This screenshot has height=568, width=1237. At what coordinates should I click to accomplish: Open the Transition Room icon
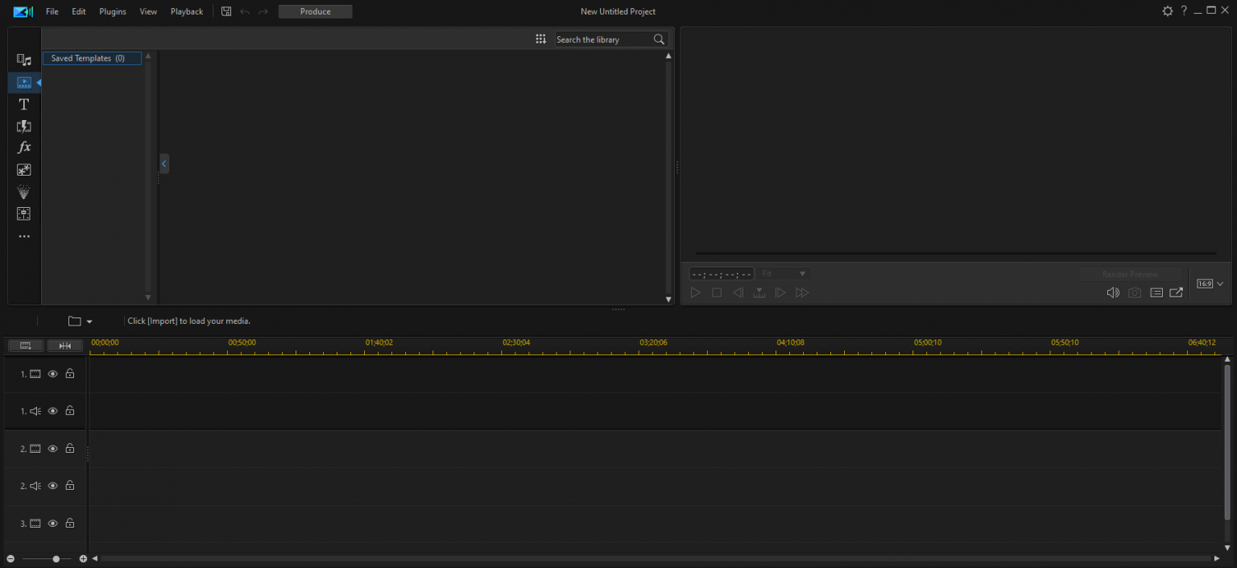[24, 126]
